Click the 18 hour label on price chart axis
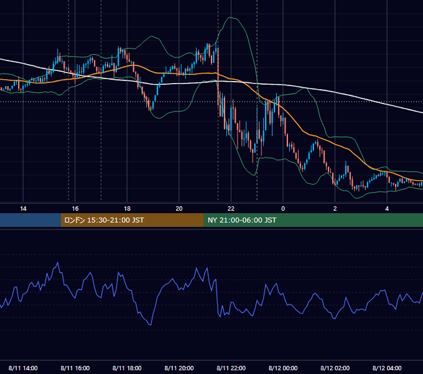 127,209
